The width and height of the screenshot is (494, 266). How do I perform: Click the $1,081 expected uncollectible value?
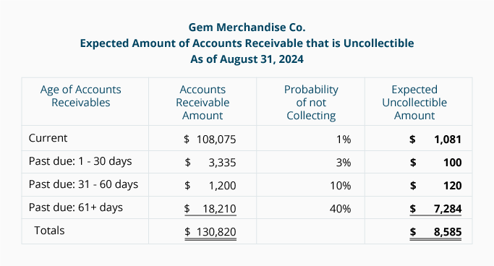click(435, 139)
